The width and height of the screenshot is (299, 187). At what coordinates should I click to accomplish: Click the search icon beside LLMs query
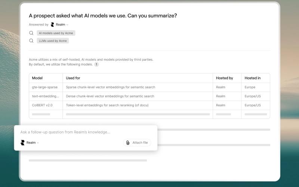pyautogui.click(x=31, y=41)
